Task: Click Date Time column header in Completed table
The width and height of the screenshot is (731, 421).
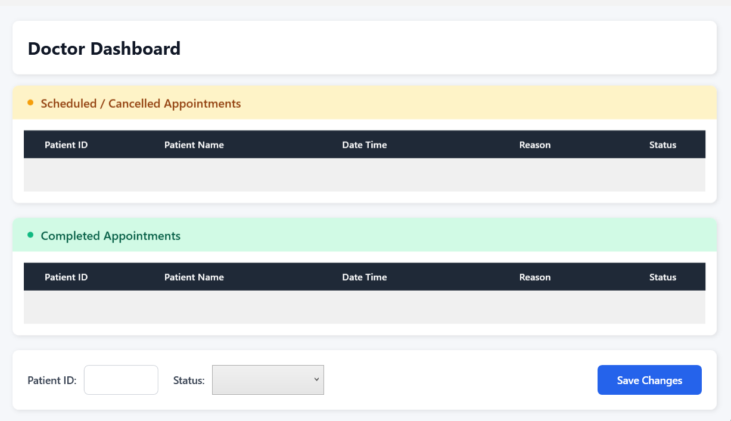Action: pyautogui.click(x=365, y=277)
